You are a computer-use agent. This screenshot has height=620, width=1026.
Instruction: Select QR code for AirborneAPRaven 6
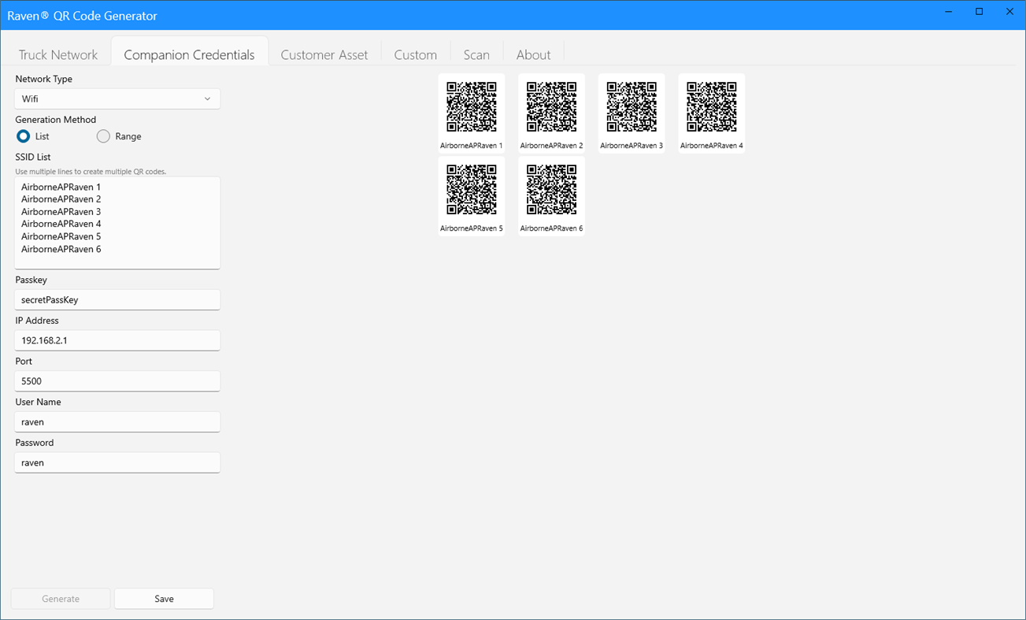[551, 195]
